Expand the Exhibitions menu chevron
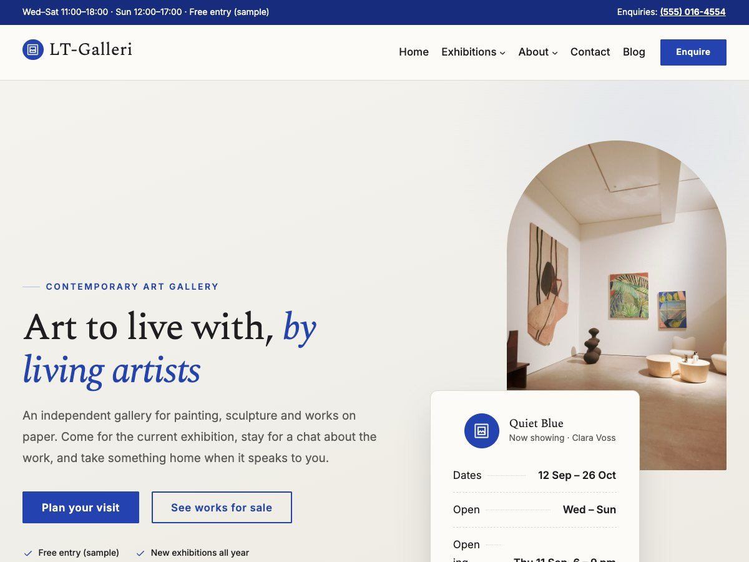The image size is (749, 562). point(502,53)
